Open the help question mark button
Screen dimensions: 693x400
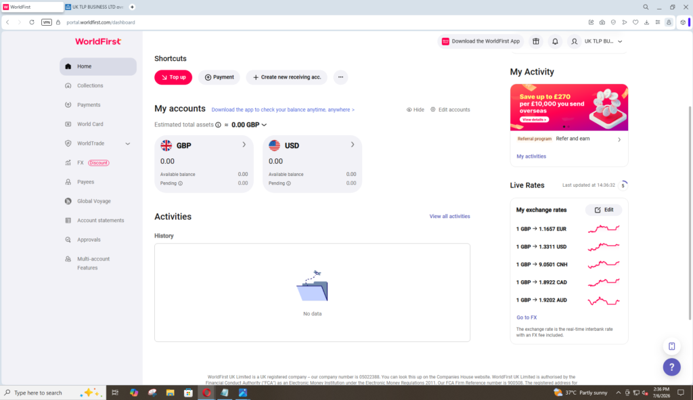pos(671,367)
